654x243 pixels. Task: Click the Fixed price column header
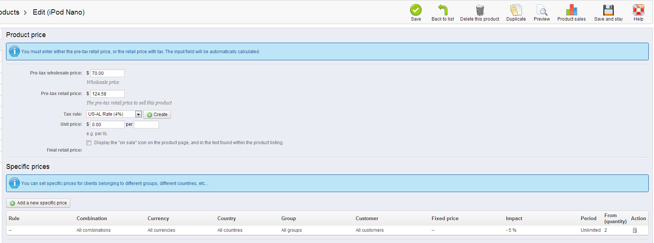[445, 218]
